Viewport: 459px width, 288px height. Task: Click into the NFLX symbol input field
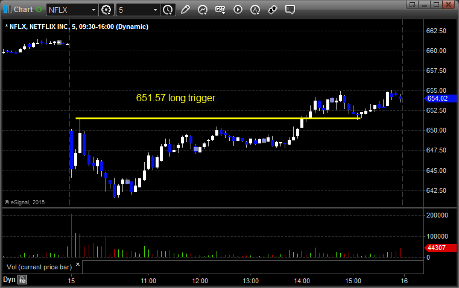pyautogui.click(x=69, y=10)
